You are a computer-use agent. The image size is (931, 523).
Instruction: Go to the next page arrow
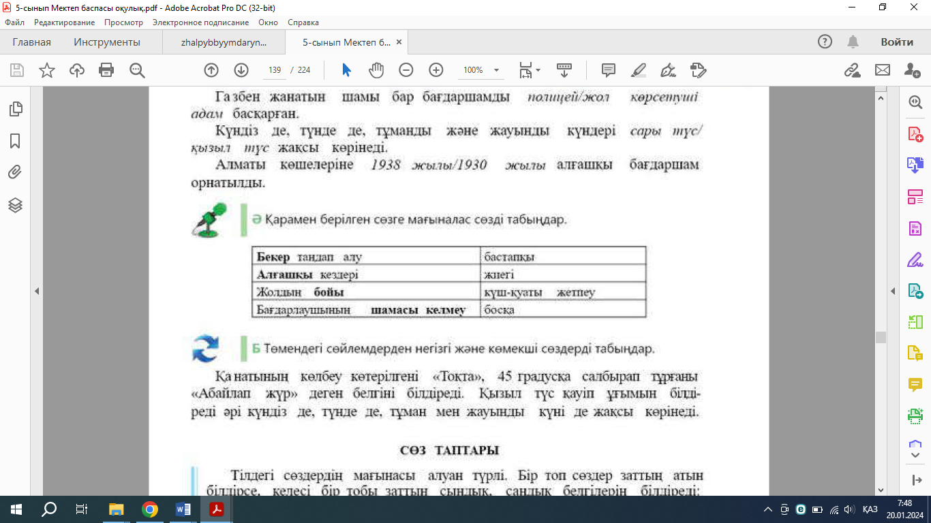241,70
